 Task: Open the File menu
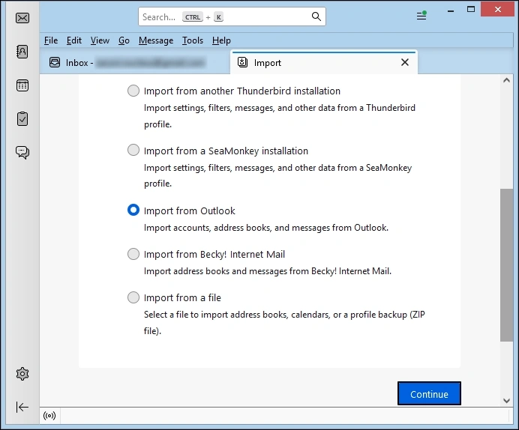(x=51, y=40)
